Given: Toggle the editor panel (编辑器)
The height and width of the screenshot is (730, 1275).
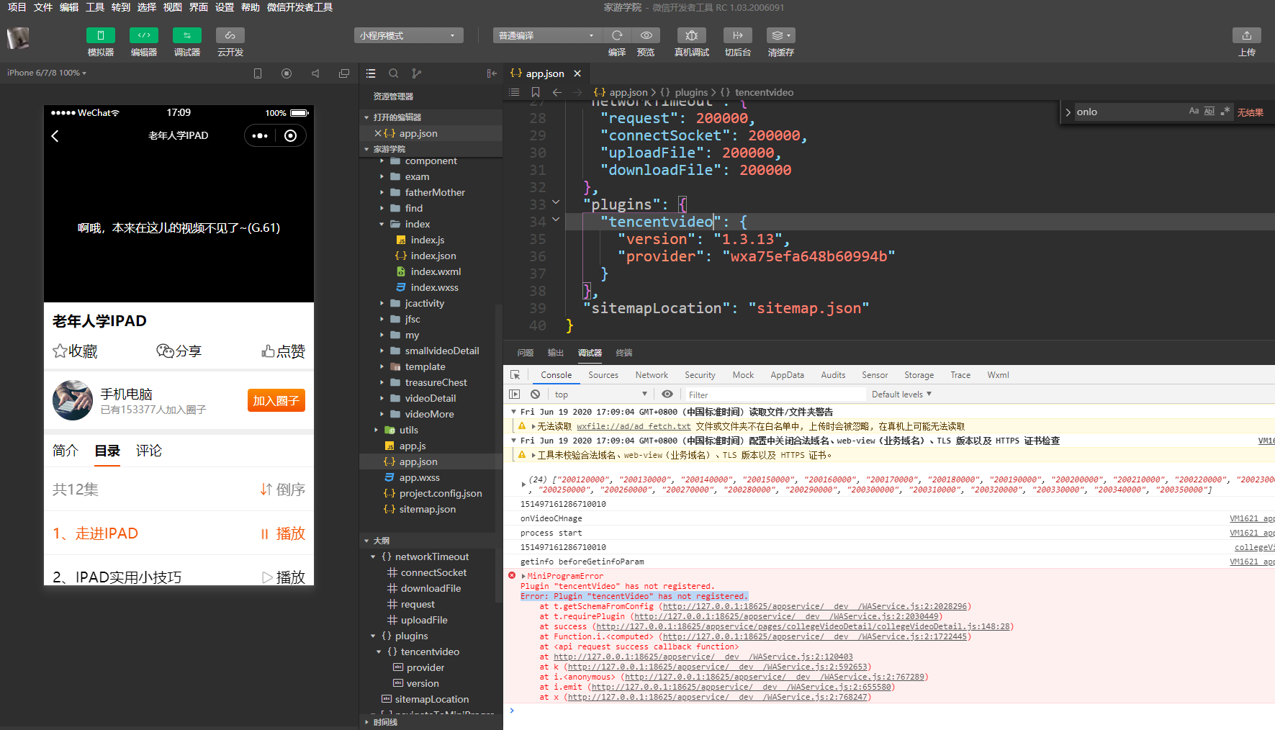Looking at the screenshot, I should [x=144, y=35].
